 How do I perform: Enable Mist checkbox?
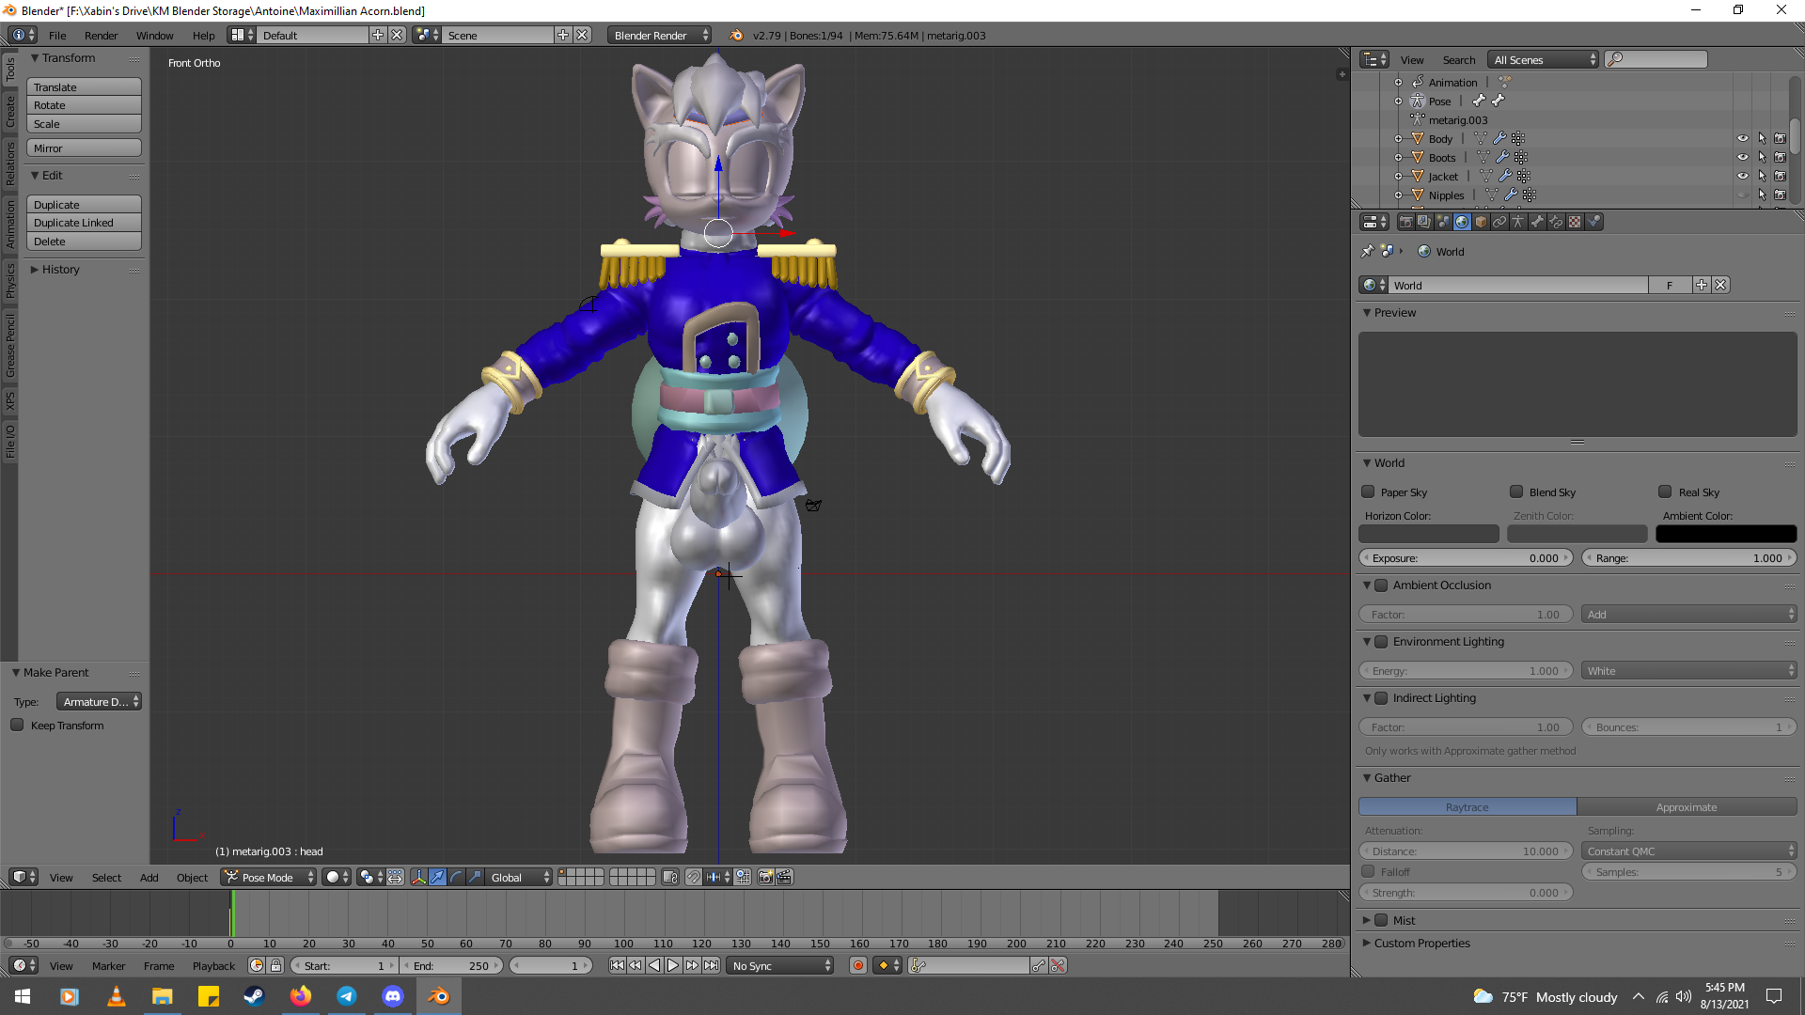(x=1381, y=920)
